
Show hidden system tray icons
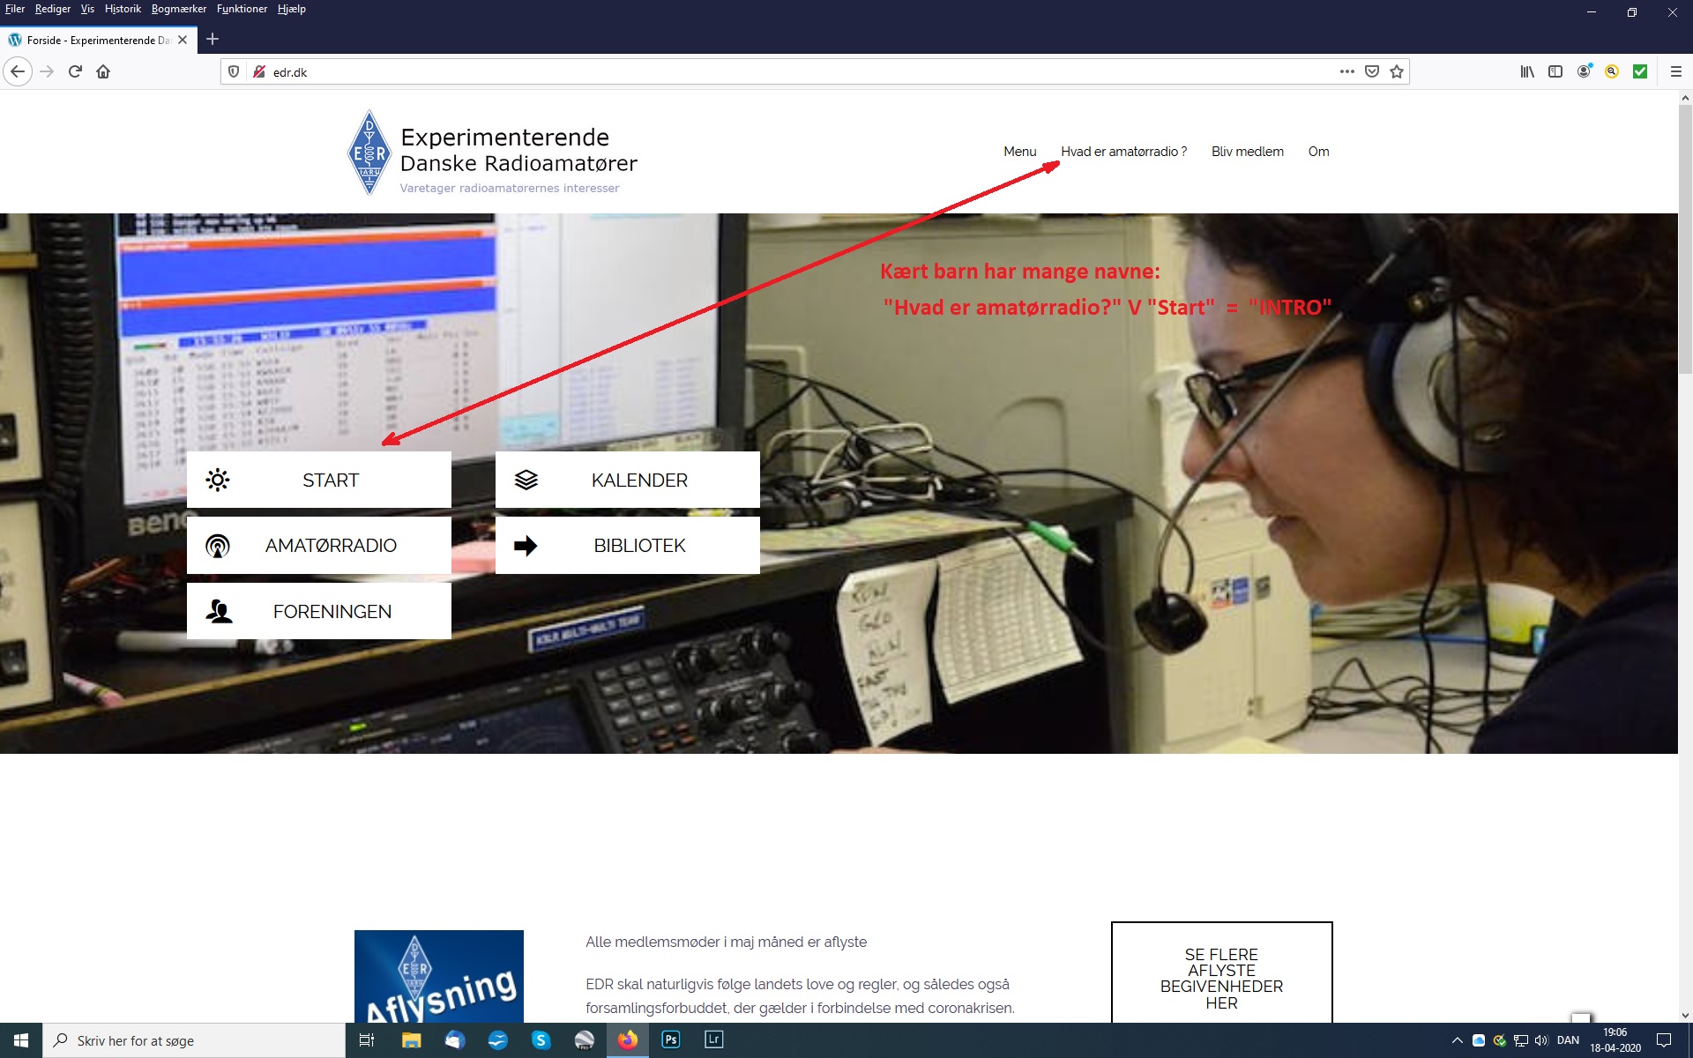pos(1457,1040)
